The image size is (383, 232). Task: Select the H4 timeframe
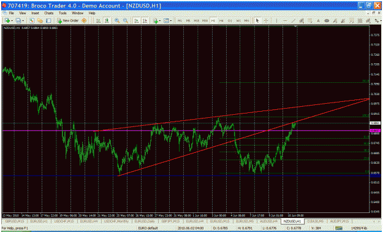coord(221,21)
